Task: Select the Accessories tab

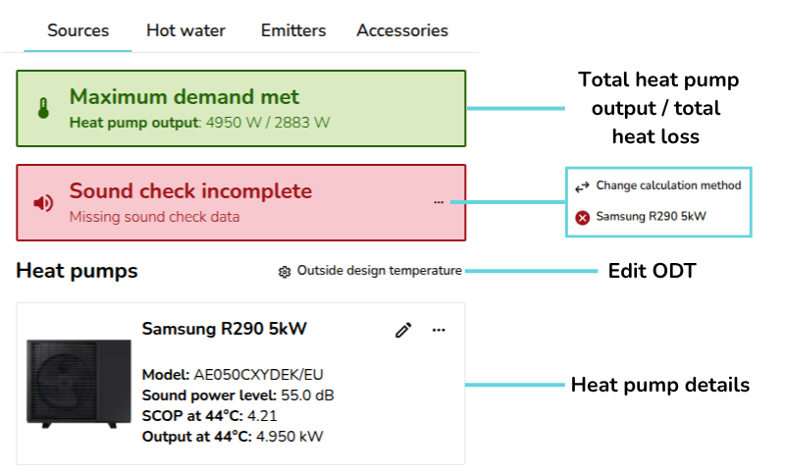Action: point(402,30)
